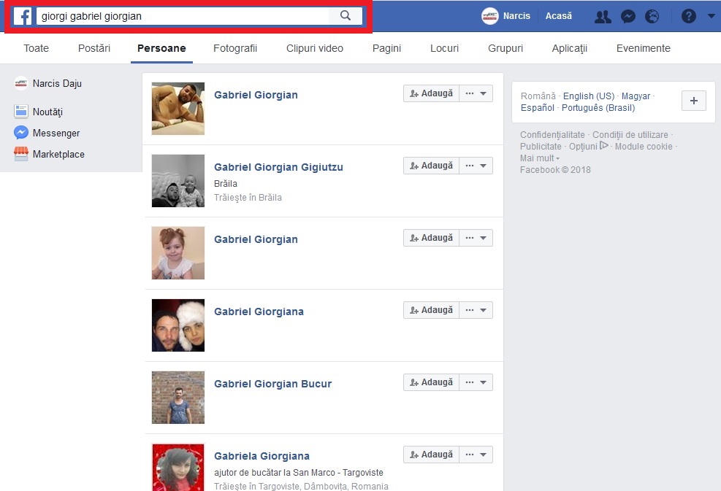
Task: Add the first Gabriel Giorgian as friend
Action: click(x=431, y=93)
